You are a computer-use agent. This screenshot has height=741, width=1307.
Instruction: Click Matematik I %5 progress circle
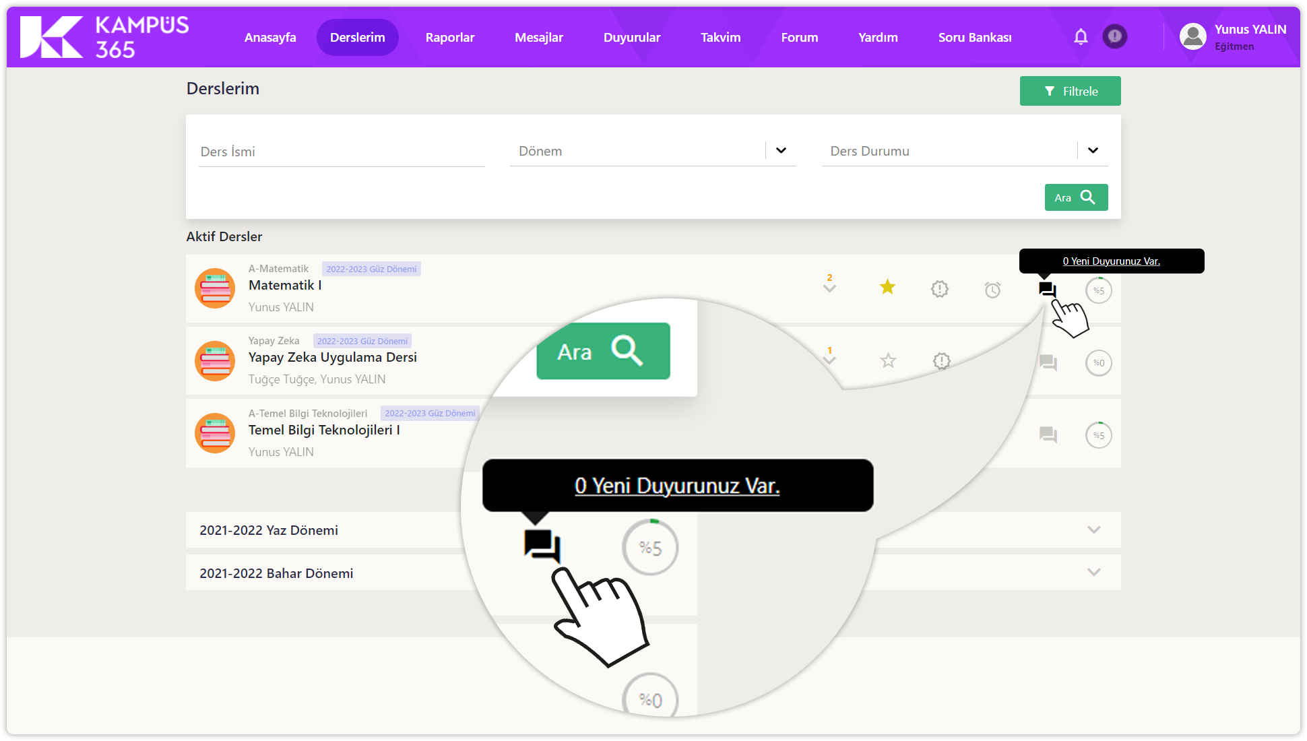[1098, 291]
